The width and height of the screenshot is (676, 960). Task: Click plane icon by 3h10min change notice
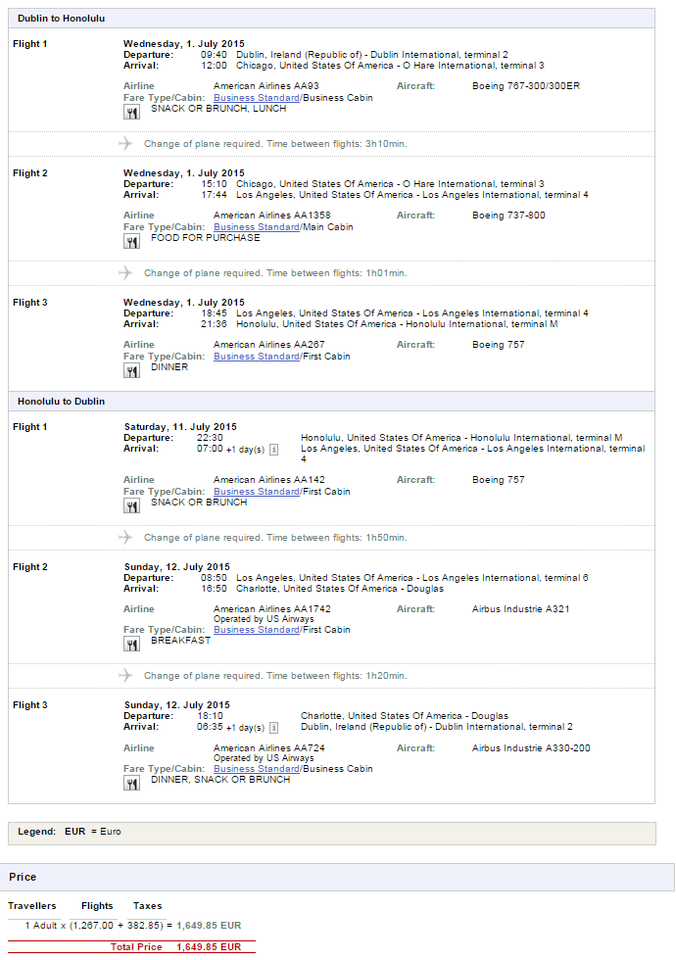[125, 143]
